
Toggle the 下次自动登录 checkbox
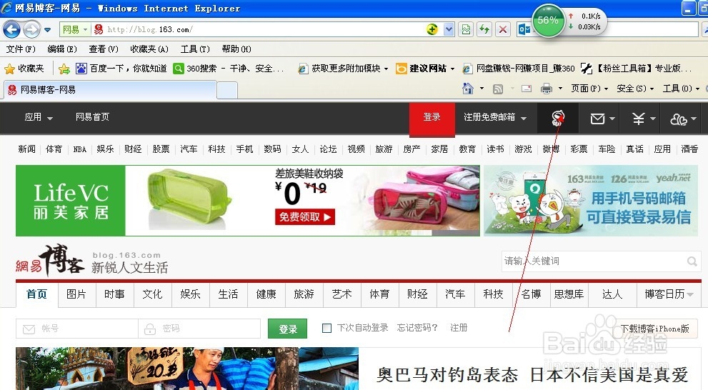pos(327,328)
